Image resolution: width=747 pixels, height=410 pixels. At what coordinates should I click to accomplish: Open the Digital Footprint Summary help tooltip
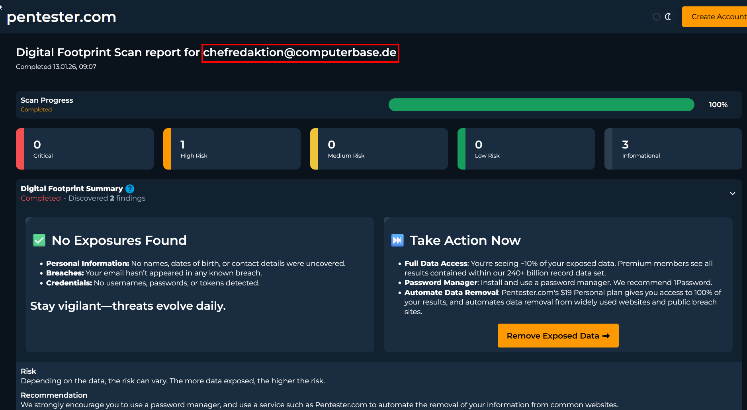click(x=130, y=189)
